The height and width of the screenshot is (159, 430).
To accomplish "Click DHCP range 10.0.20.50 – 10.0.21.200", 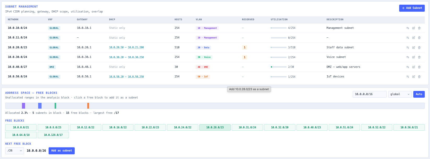I will (x=126, y=48).
